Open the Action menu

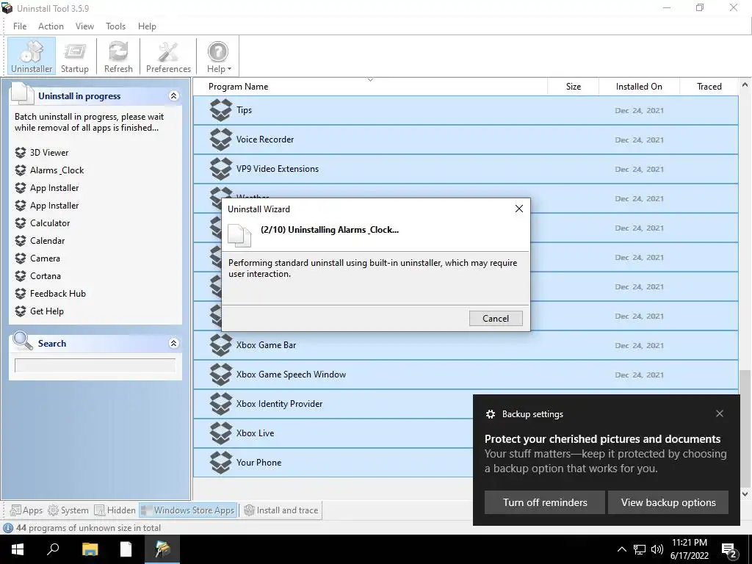[51, 26]
